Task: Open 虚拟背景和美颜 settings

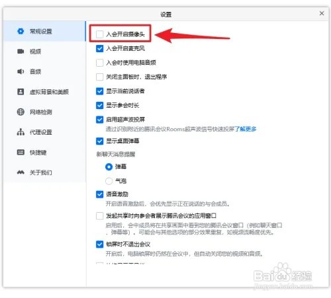Action: [44, 92]
